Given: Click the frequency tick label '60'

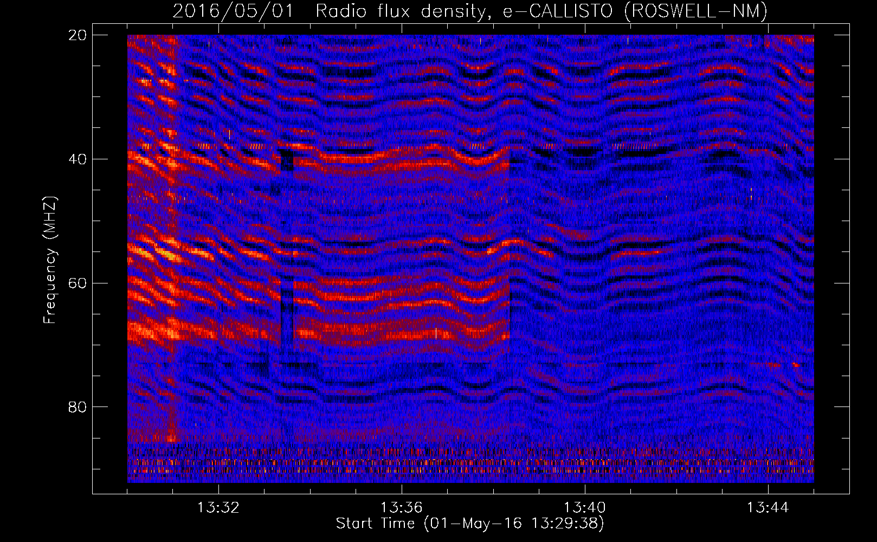Looking at the screenshot, I should coord(78,283).
